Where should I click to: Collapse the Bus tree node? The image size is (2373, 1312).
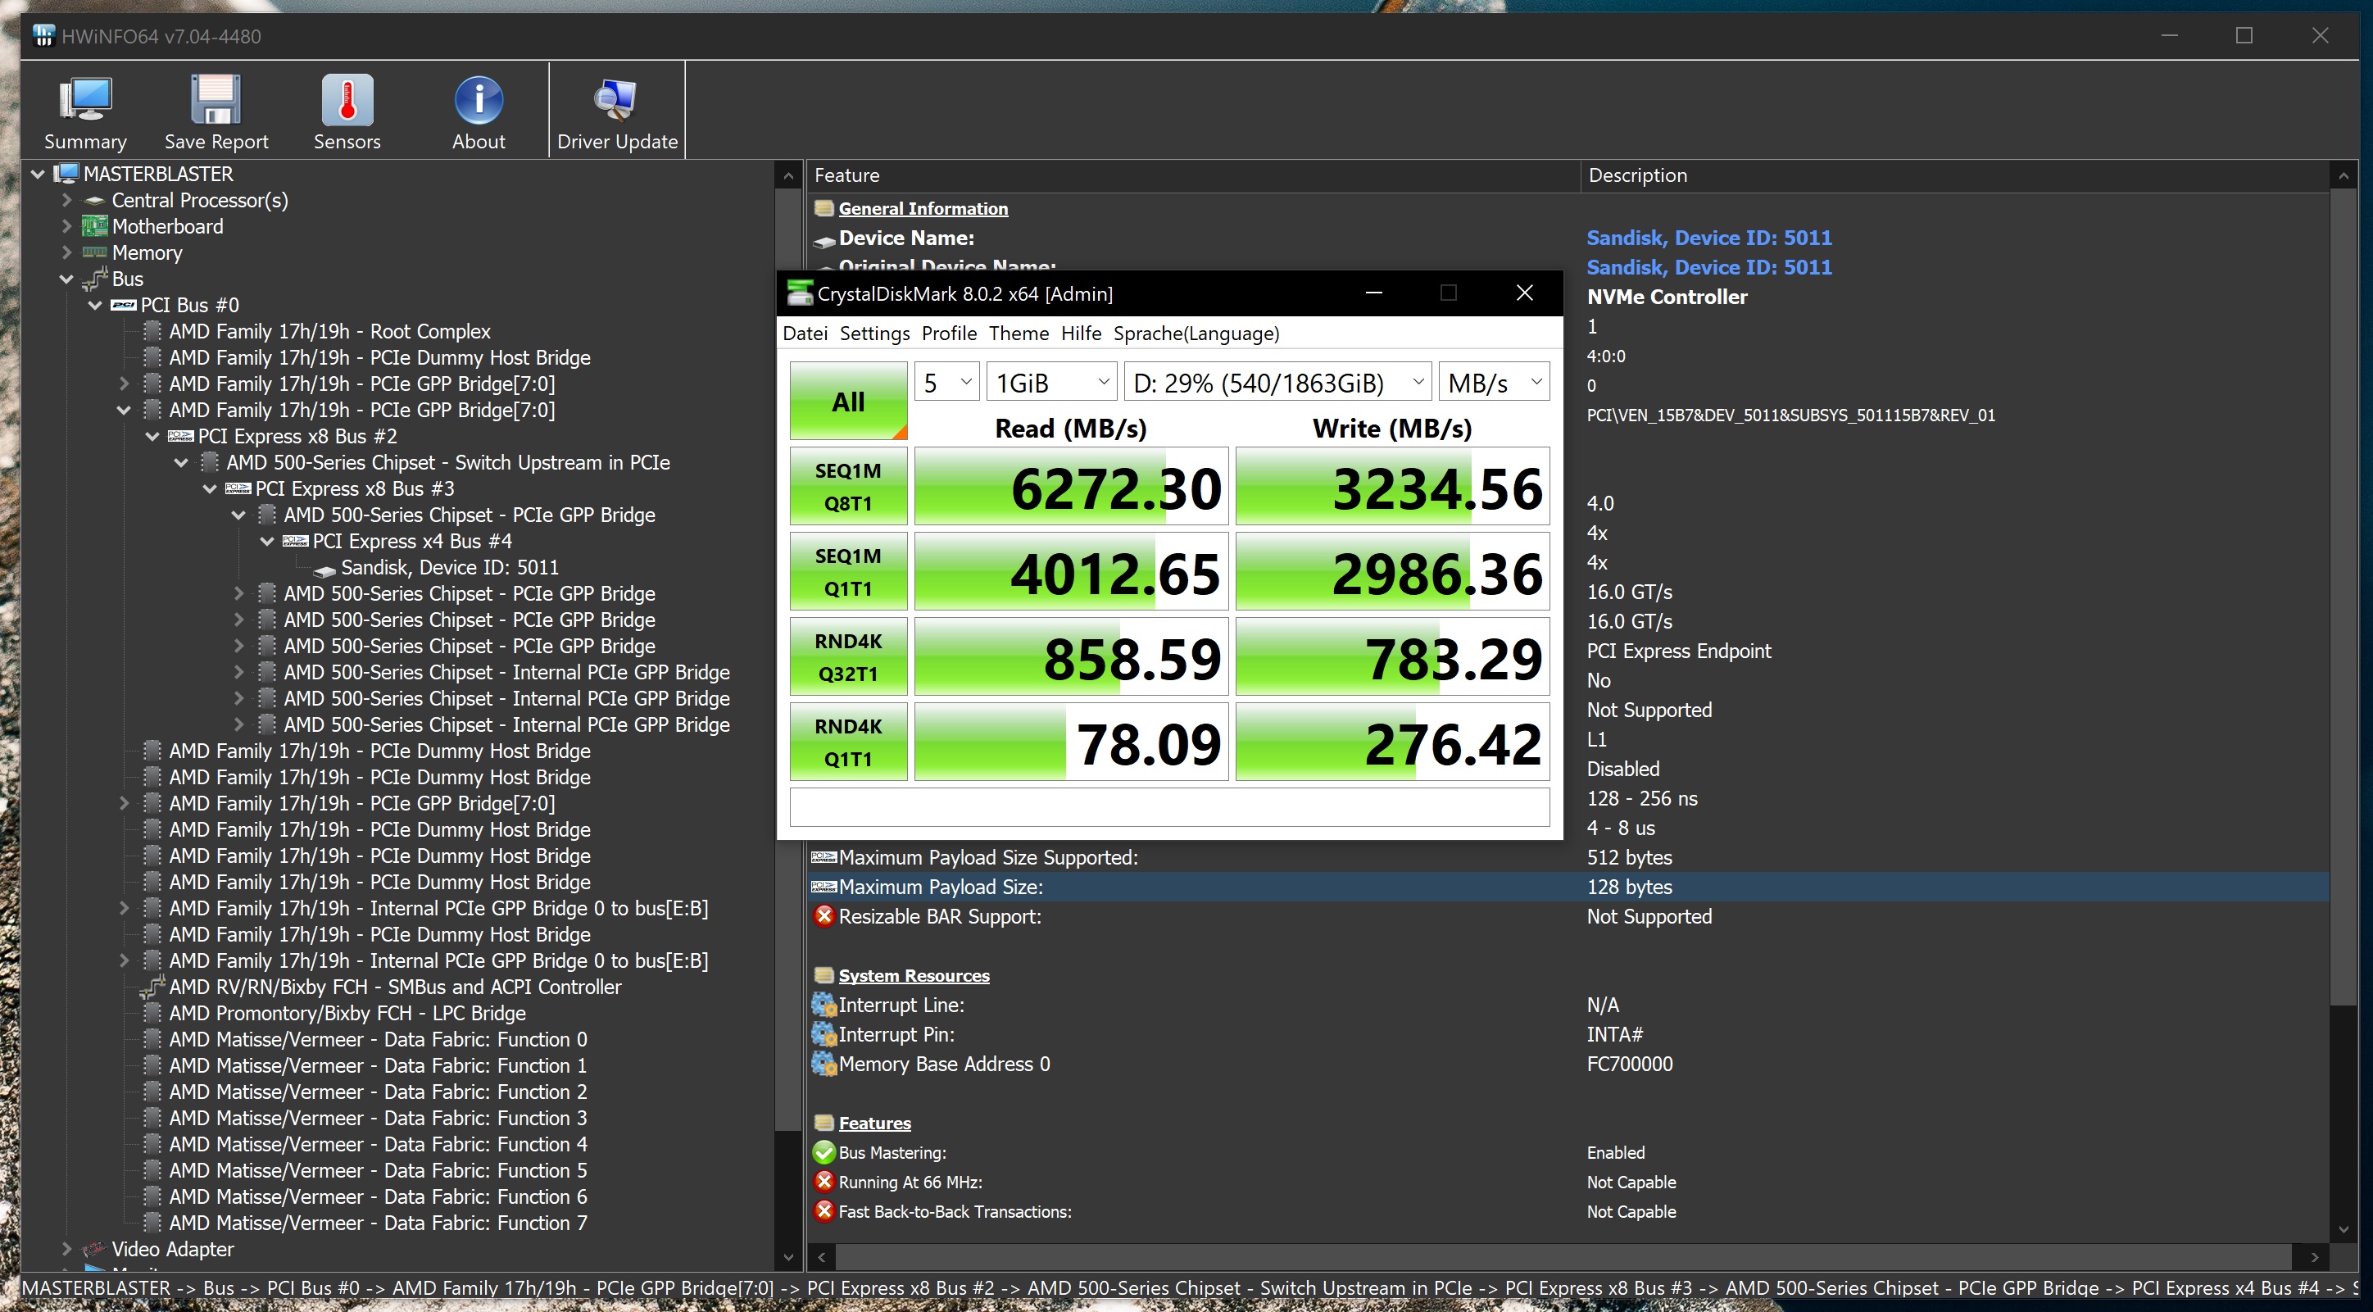pyautogui.click(x=66, y=279)
